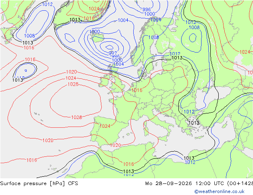Click the 'Surface pressure [hPa] CFS' caption
Image resolution: width=253 pixels, height=195 pixels.
pos(39,183)
